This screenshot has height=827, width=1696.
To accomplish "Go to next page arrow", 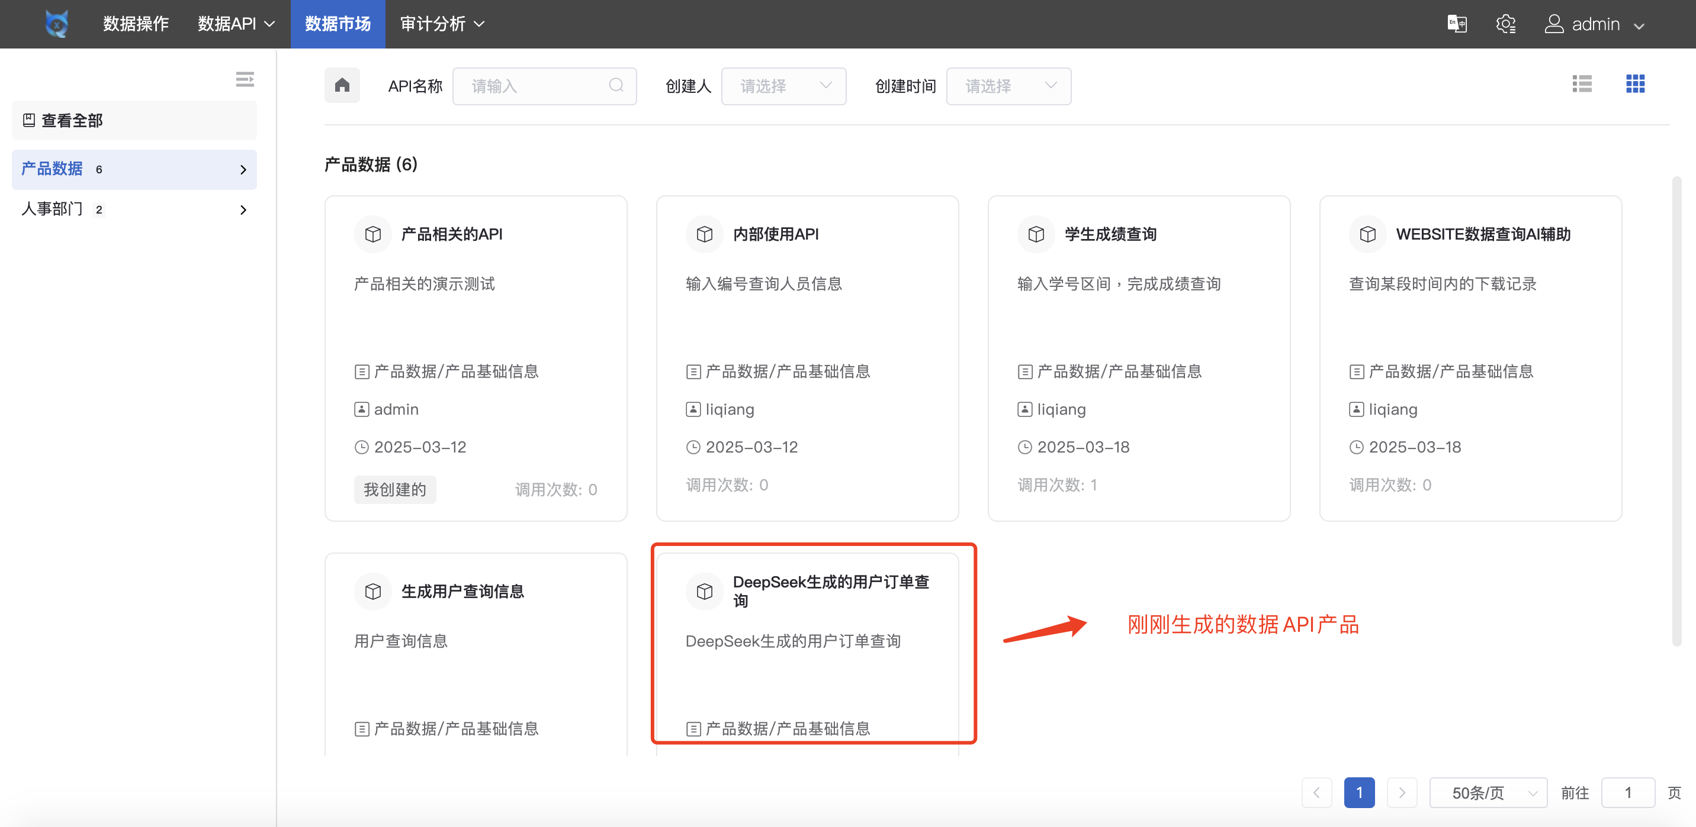I will point(1402,793).
